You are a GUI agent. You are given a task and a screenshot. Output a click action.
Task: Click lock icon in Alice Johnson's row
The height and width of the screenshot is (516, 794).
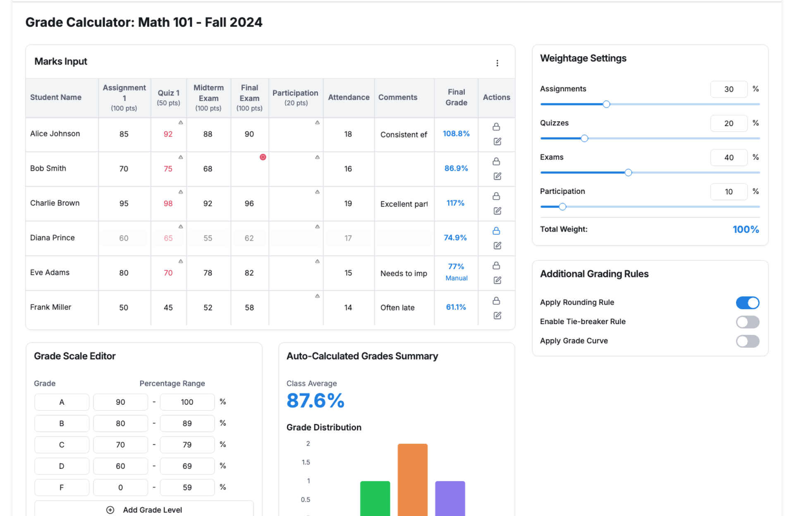pos(496,127)
